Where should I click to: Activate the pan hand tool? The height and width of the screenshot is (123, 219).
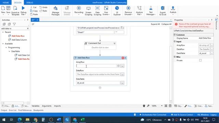coord(144,106)
